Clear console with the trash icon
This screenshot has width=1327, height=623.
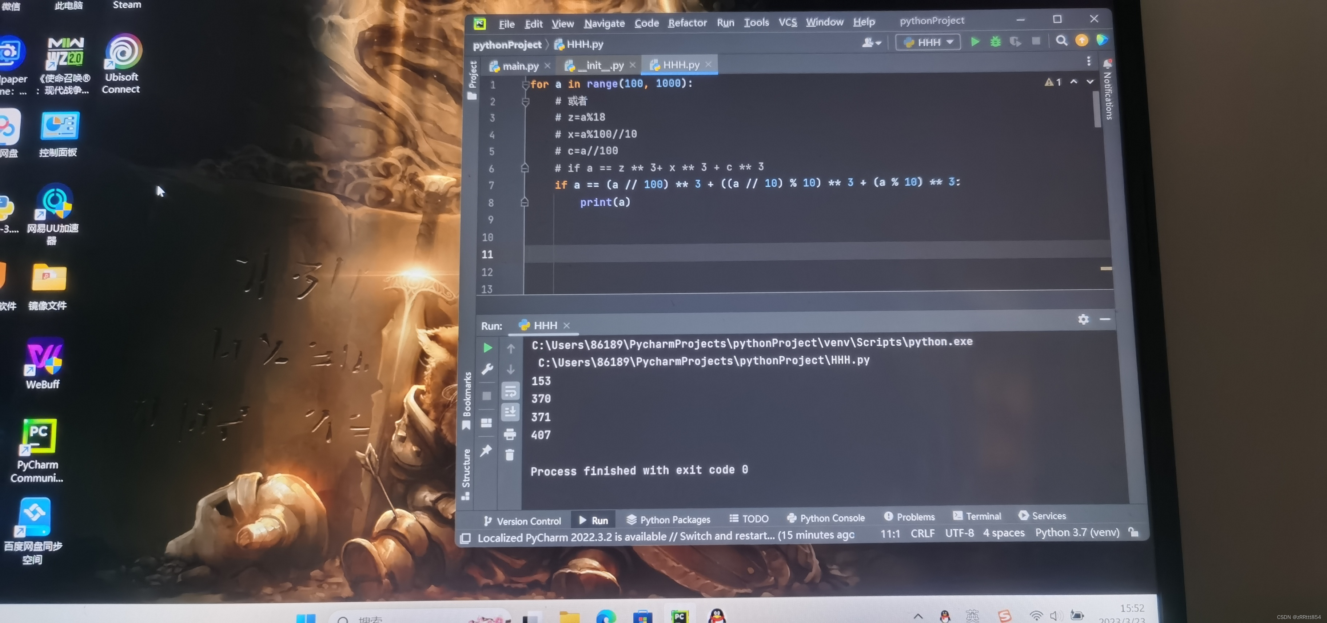pos(510,455)
